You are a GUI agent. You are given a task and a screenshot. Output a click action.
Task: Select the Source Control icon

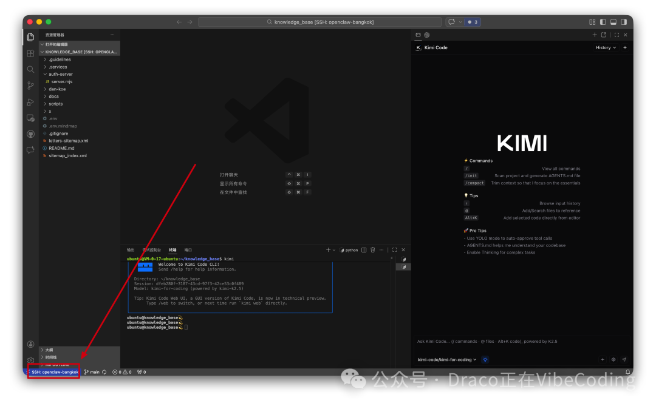(x=30, y=86)
